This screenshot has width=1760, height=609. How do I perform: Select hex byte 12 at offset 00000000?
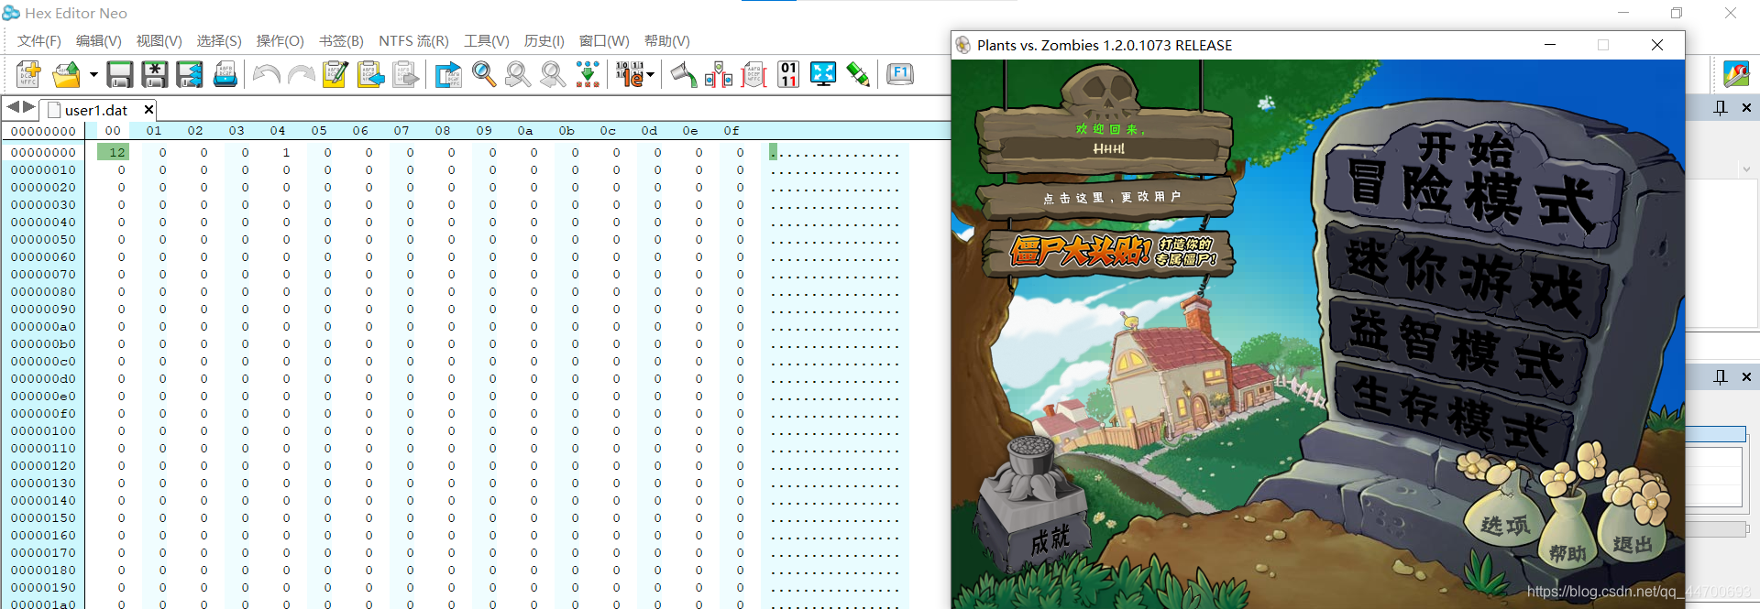click(115, 152)
